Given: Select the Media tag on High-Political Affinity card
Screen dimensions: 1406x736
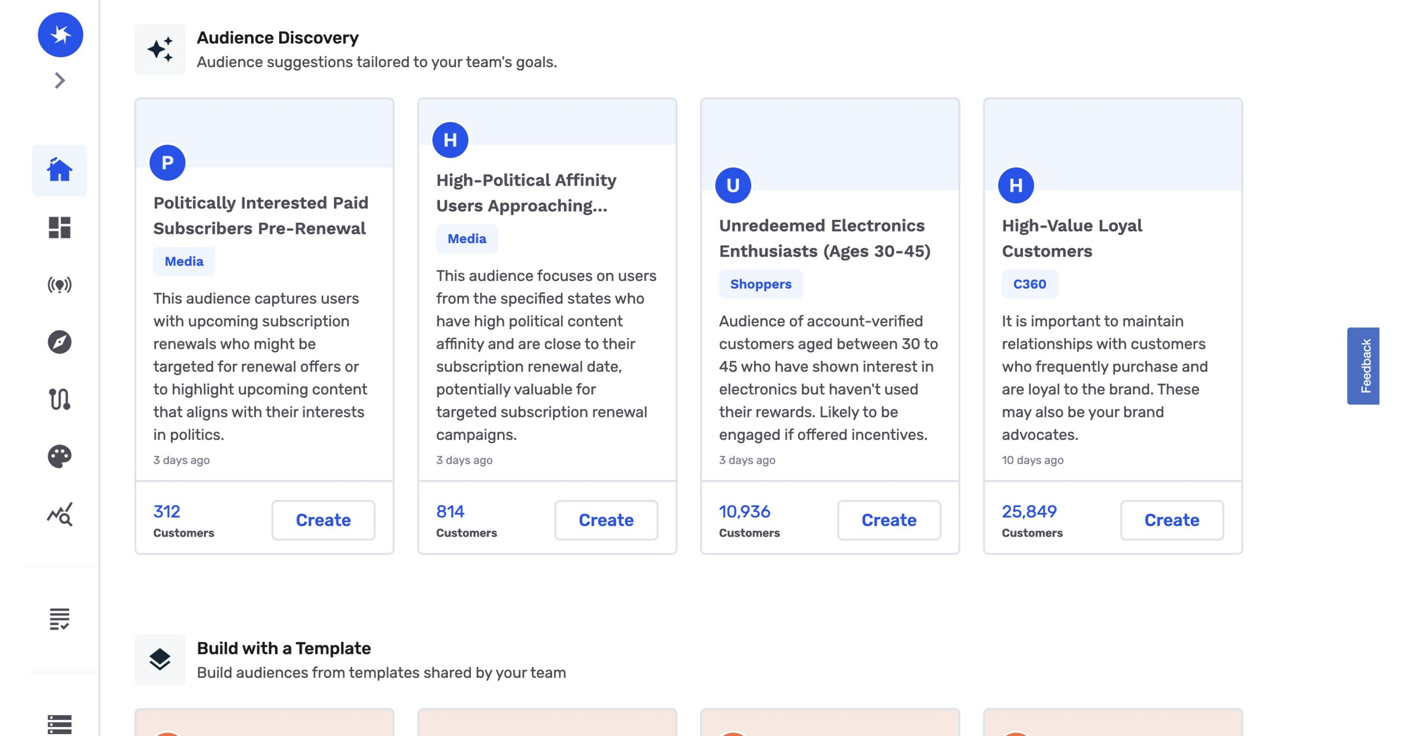Looking at the screenshot, I should (467, 238).
